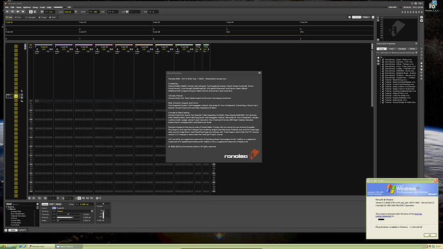443x249 pixels.
Task: Click the Renoise taskbar button
Action: (40, 246)
